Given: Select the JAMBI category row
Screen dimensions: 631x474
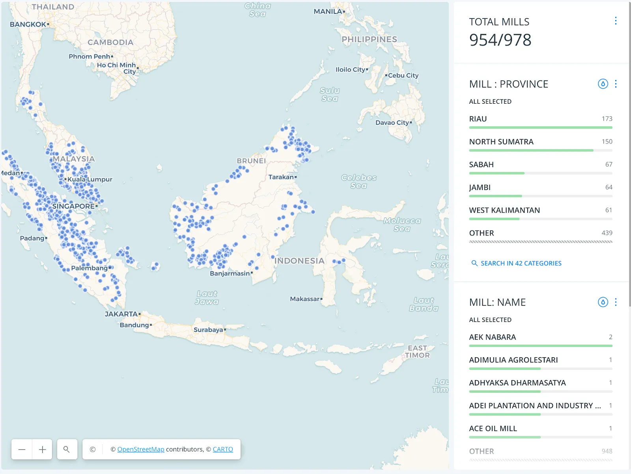Looking at the screenshot, I should tap(541, 190).
